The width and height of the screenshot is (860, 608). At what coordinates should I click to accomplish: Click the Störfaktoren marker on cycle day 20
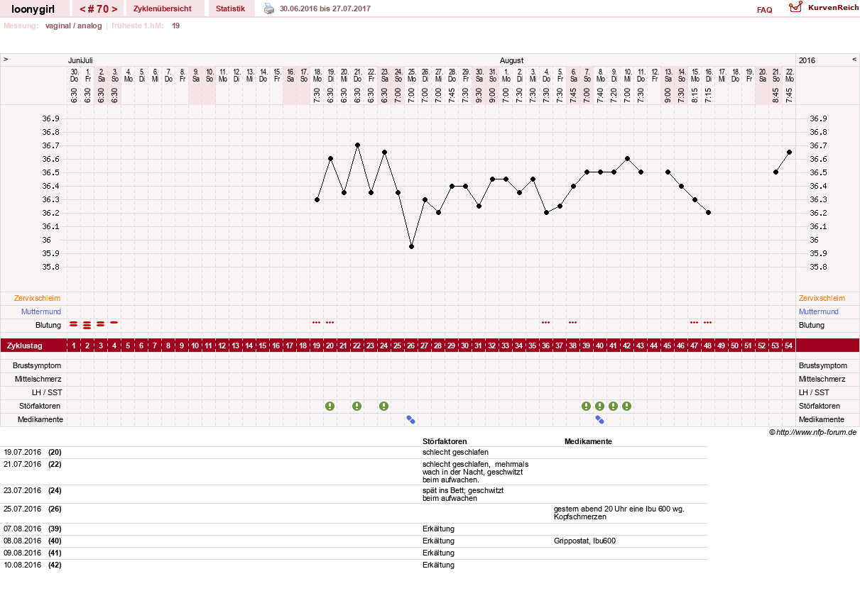330,406
